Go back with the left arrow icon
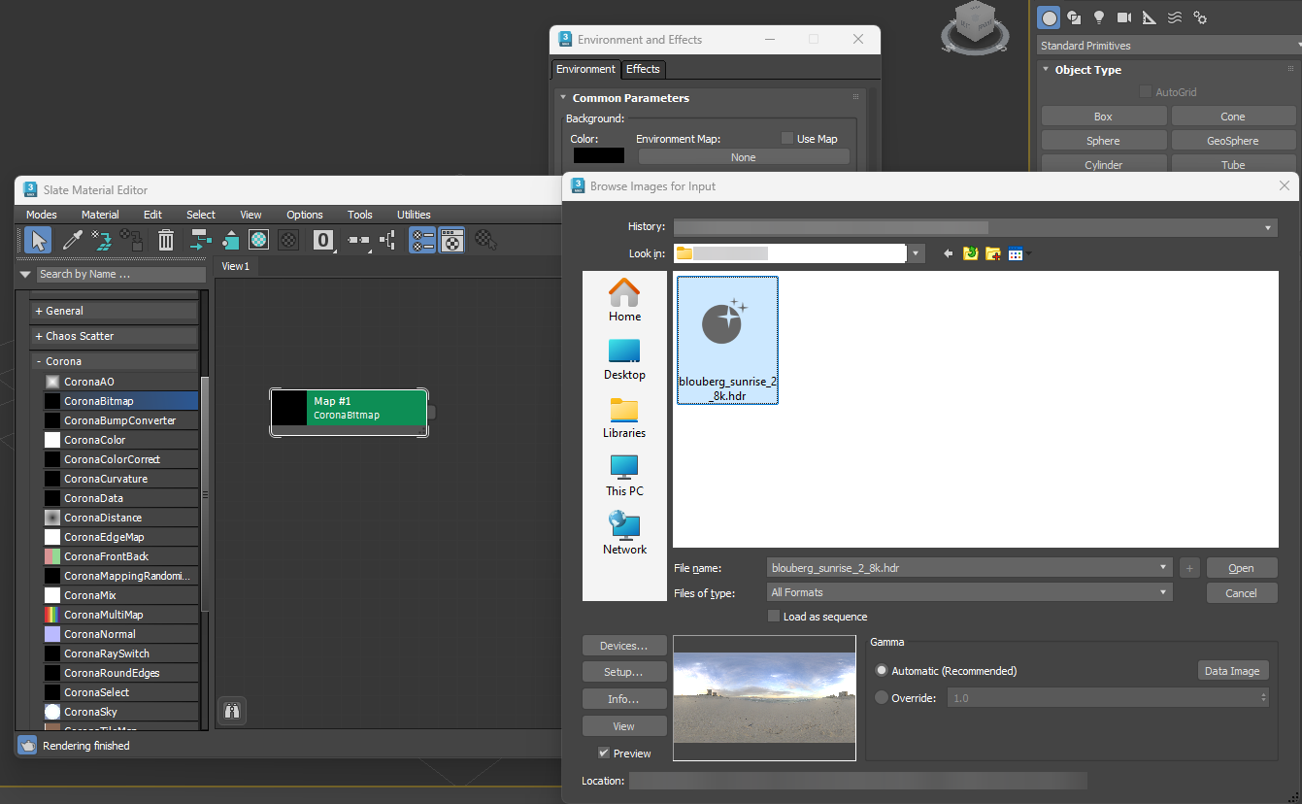Image resolution: width=1302 pixels, height=804 pixels. (948, 253)
